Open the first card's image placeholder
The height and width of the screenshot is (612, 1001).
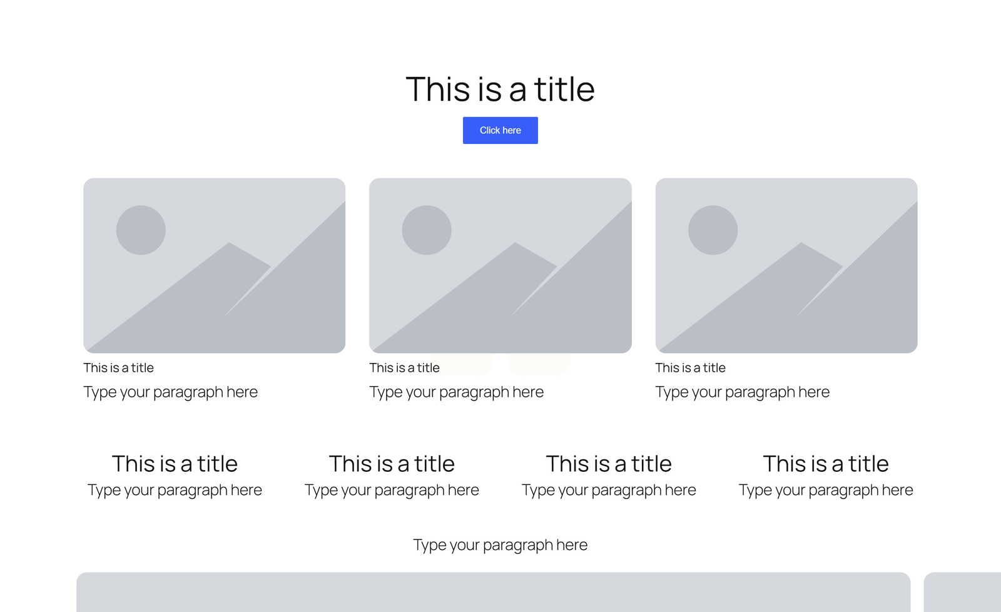(214, 265)
